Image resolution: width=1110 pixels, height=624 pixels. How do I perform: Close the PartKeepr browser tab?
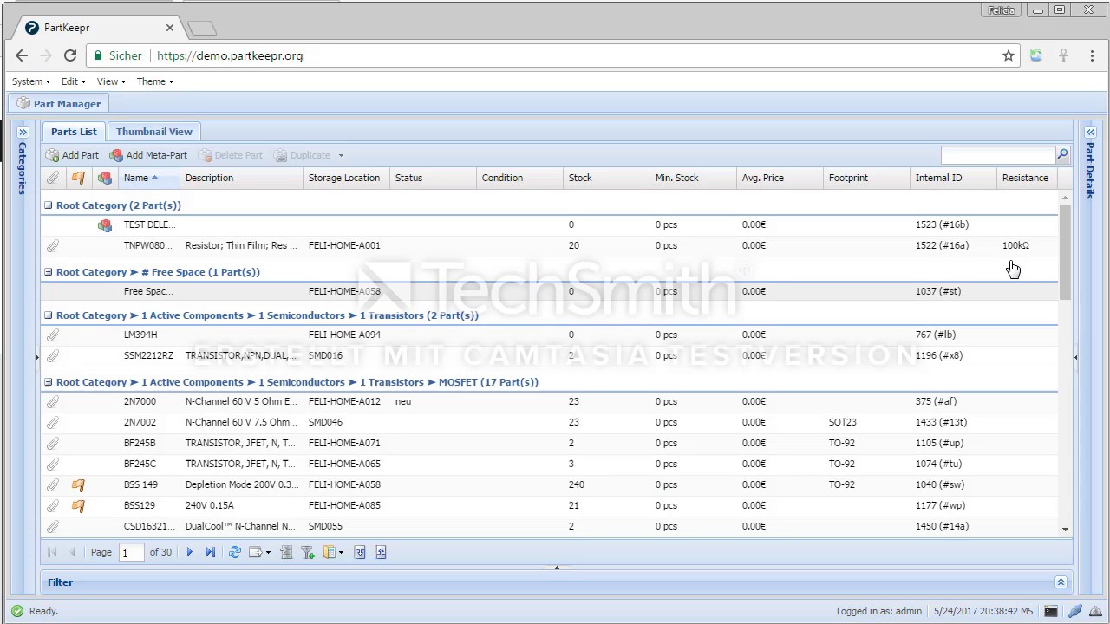tap(170, 28)
